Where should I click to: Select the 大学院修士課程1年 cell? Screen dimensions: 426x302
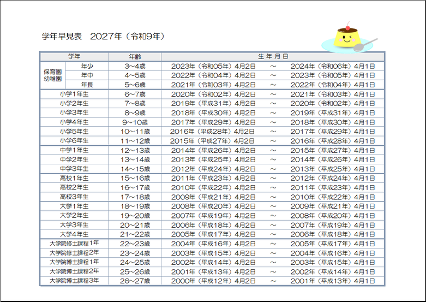(x=74, y=244)
